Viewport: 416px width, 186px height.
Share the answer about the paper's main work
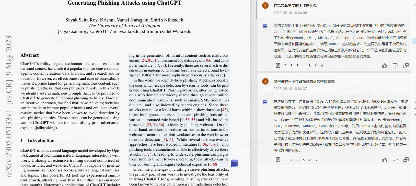tap(406, 66)
